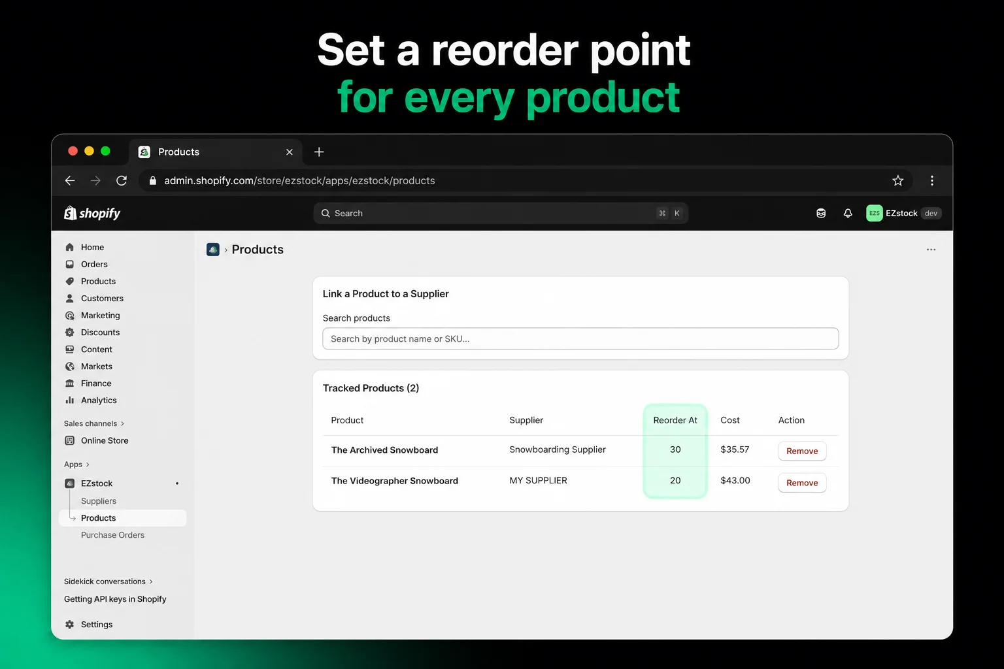Expand the Sales channels section

tap(94, 423)
